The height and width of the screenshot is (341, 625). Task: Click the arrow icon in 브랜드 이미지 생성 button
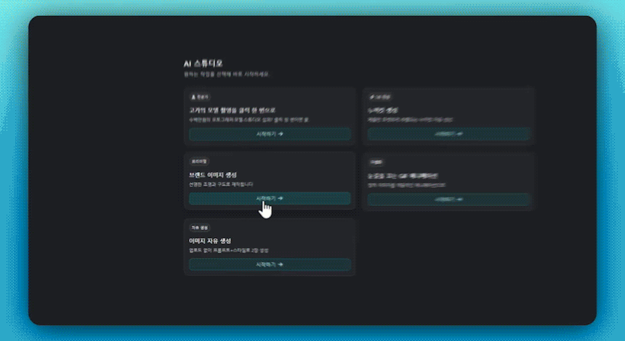(x=281, y=198)
